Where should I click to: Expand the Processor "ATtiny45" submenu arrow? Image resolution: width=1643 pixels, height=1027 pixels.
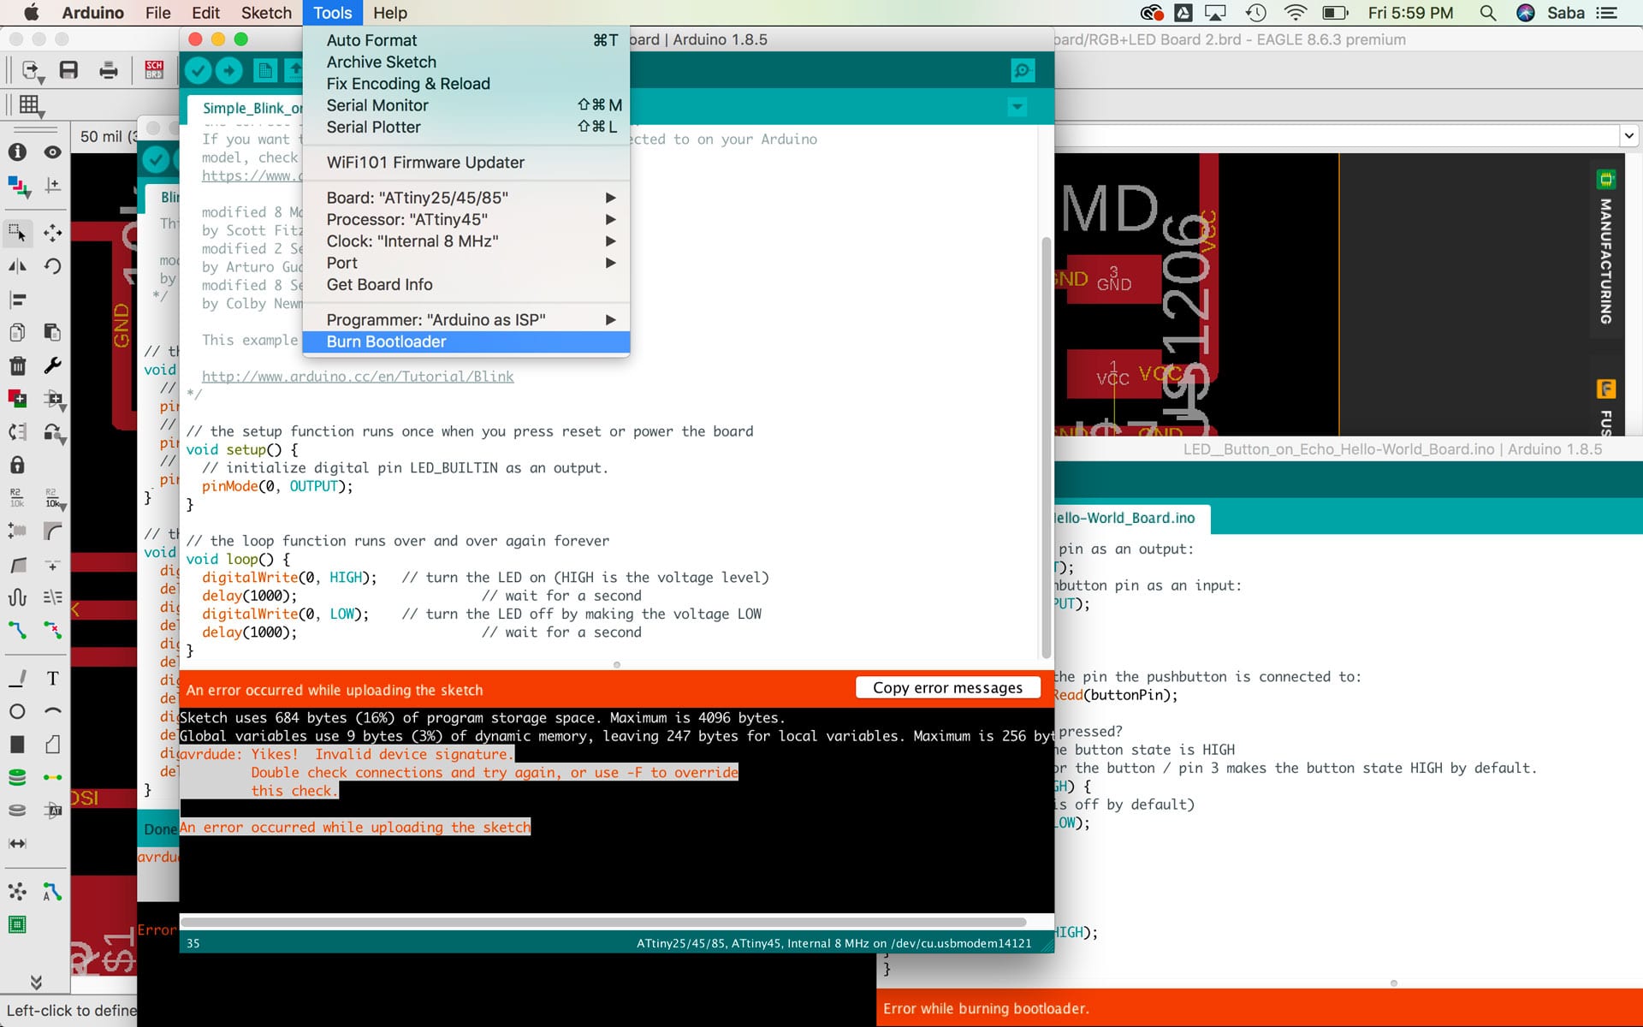click(611, 219)
